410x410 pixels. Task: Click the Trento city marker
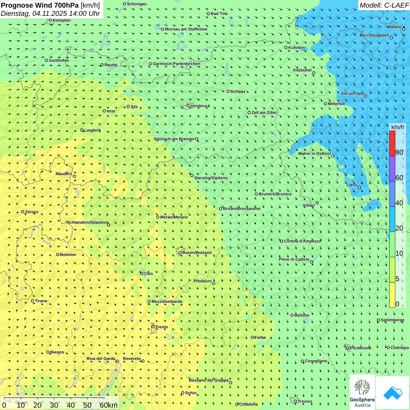153,327
